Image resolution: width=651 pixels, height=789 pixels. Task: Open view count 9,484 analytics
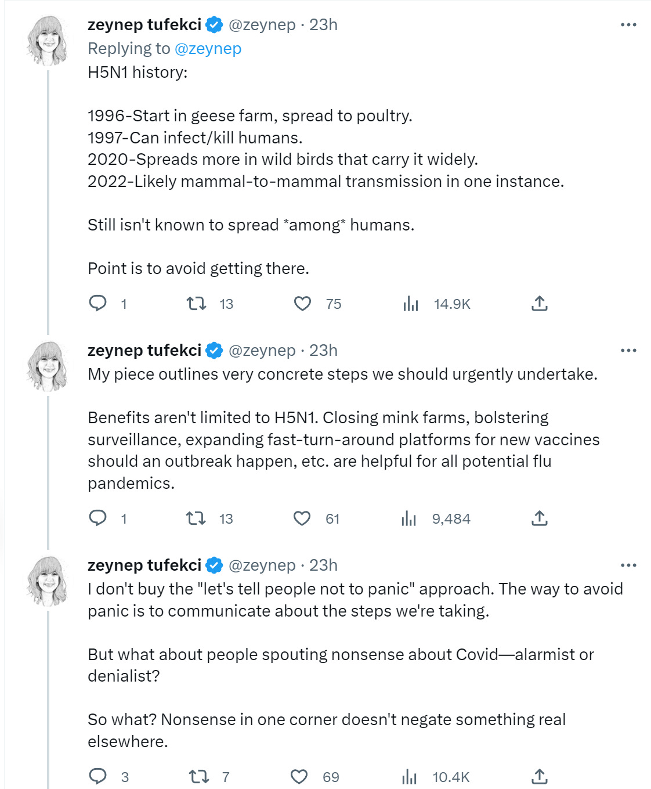436,518
